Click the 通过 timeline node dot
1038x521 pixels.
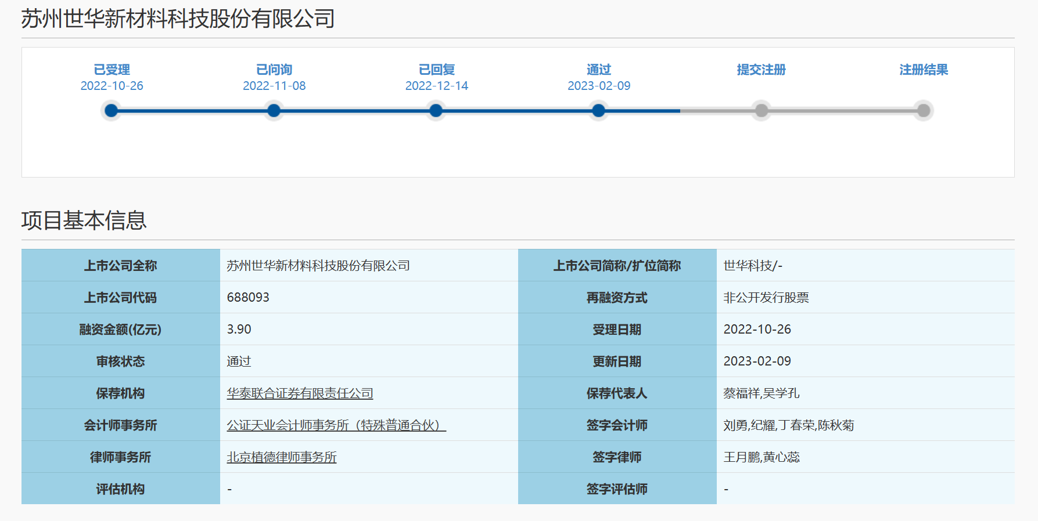point(598,110)
